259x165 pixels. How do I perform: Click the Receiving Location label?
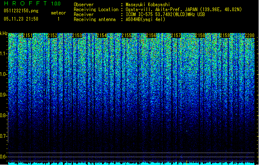[x=96, y=9]
